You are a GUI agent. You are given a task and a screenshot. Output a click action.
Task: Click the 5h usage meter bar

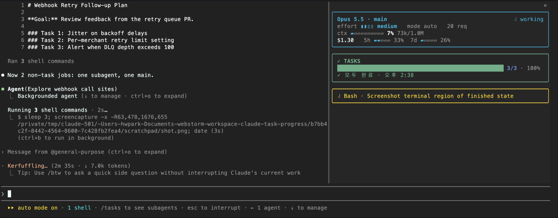click(x=382, y=40)
